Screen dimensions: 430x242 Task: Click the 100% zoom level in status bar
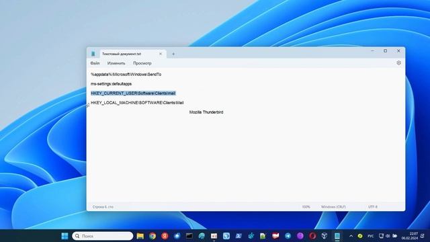point(306,207)
